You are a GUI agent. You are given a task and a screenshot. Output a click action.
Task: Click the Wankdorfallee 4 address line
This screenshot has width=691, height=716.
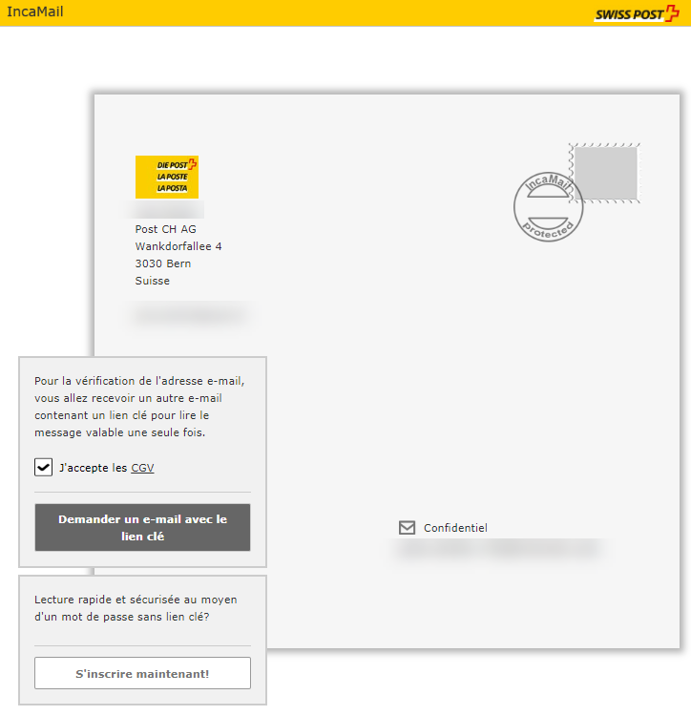point(178,246)
